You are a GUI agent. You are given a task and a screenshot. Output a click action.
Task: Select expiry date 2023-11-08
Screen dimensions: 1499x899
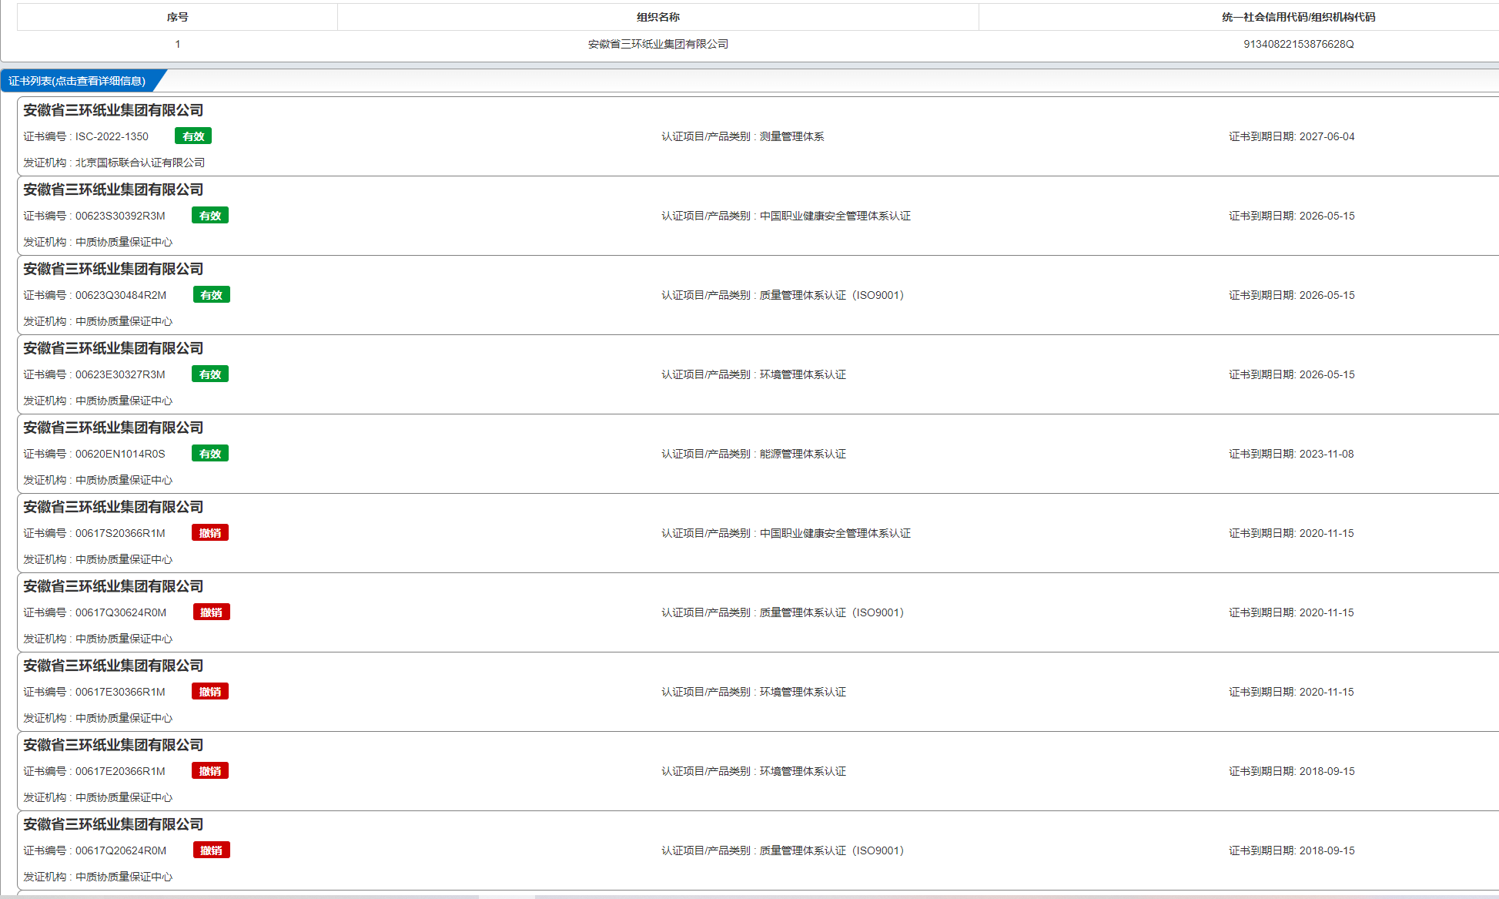1327,454
